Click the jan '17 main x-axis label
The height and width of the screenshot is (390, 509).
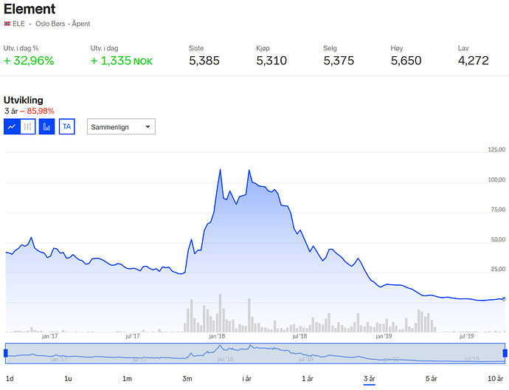49,336
